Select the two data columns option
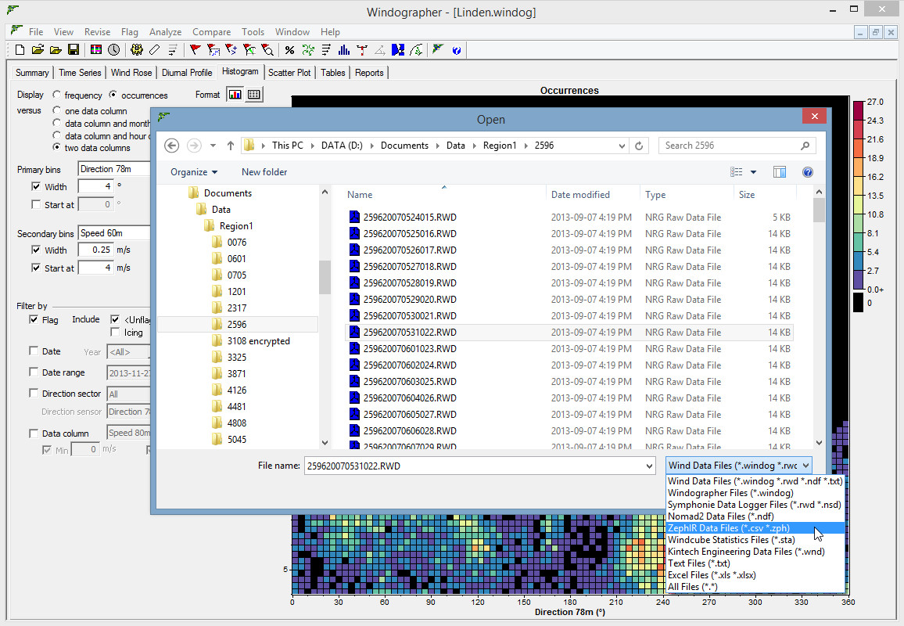904x626 pixels. coord(56,147)
